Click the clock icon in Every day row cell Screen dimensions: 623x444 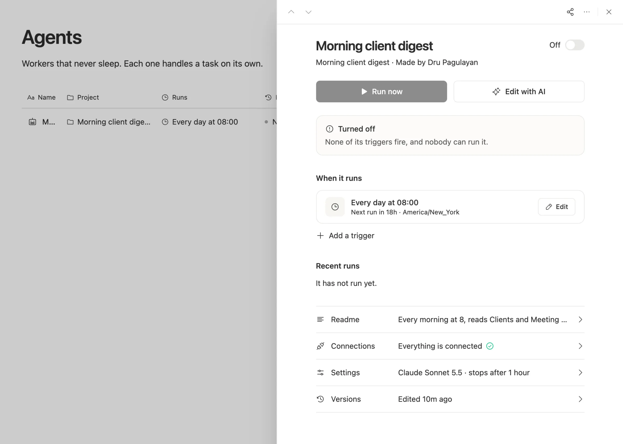[x=165, y=122]
